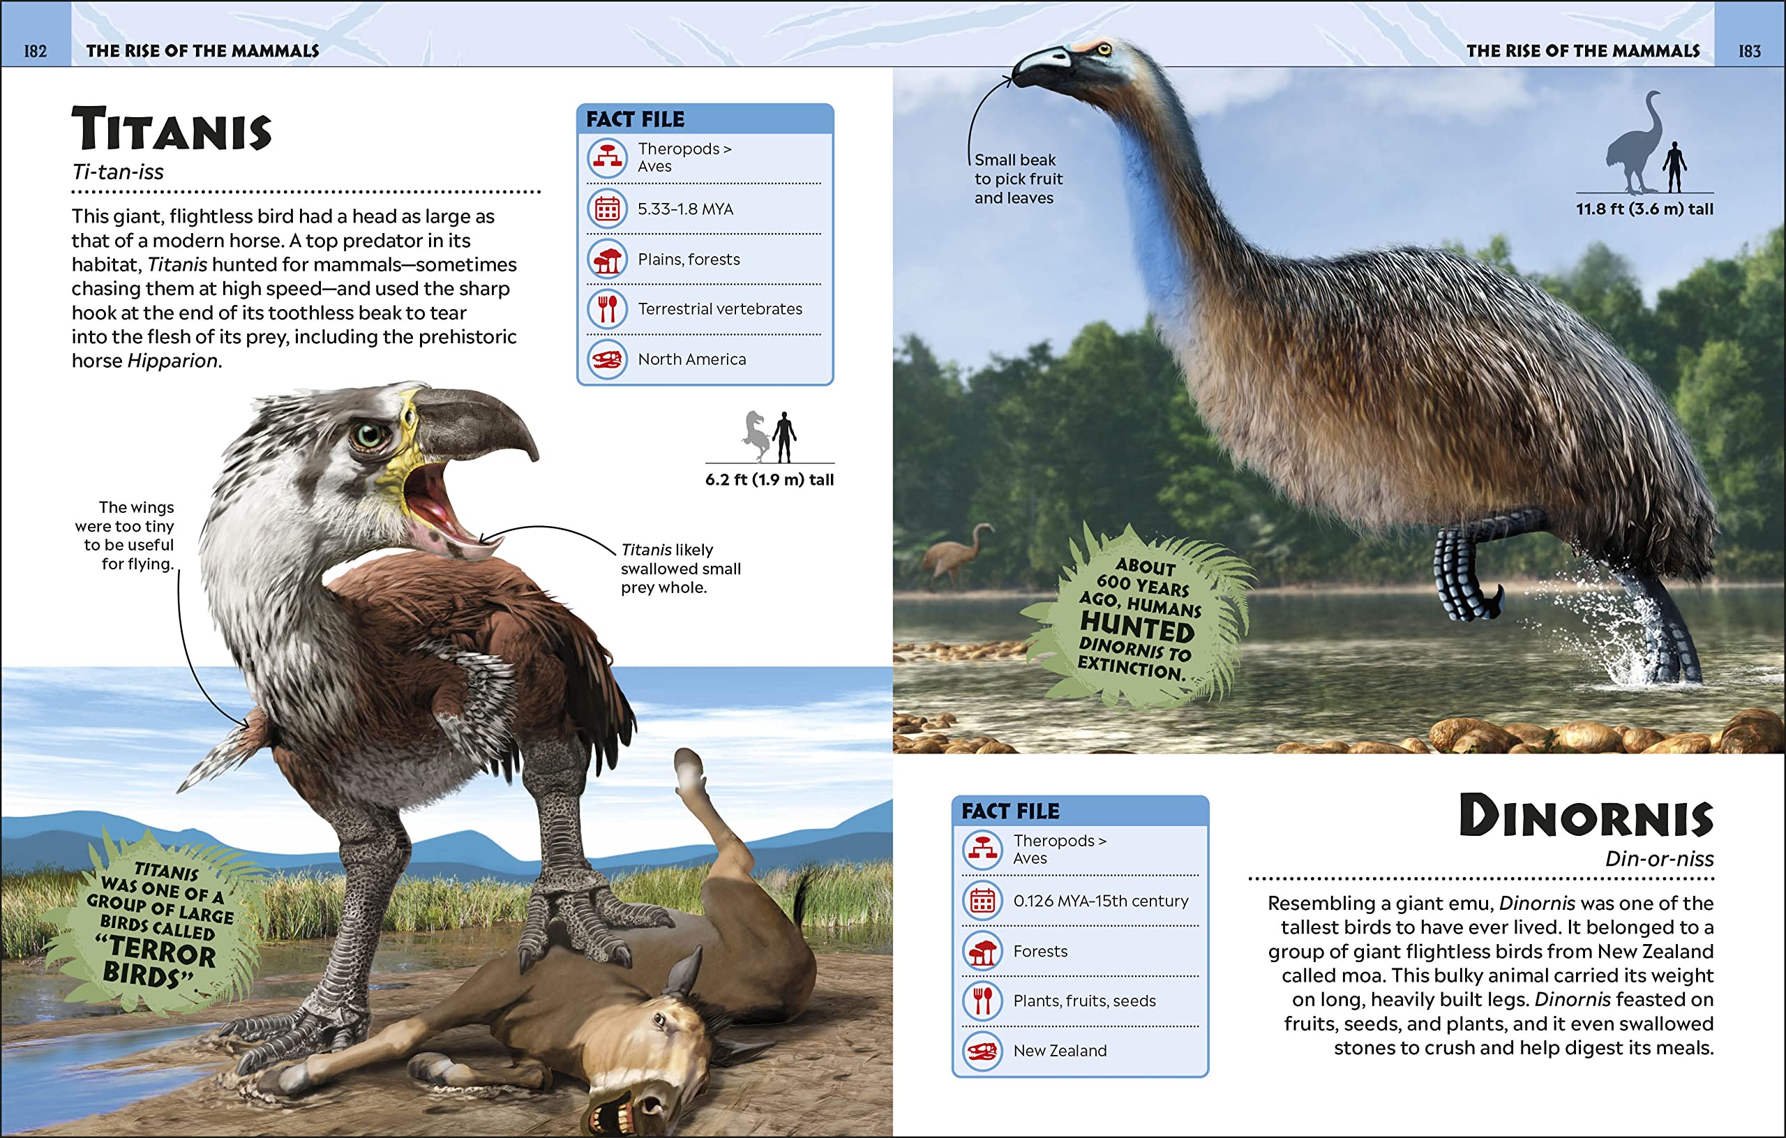Screen dimensions: 1786x1138
Task: Click right page header THE RISE OF THE MAMMALS
Action: coord(1583,51)
